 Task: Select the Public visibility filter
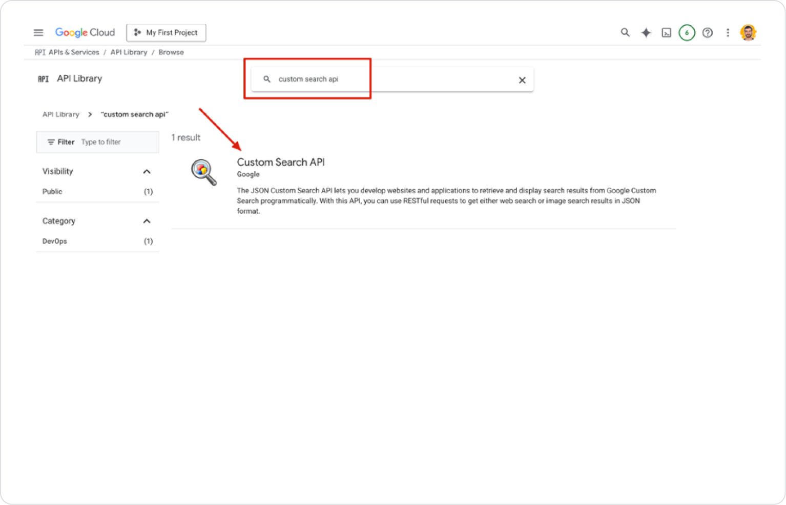[97, 192]
